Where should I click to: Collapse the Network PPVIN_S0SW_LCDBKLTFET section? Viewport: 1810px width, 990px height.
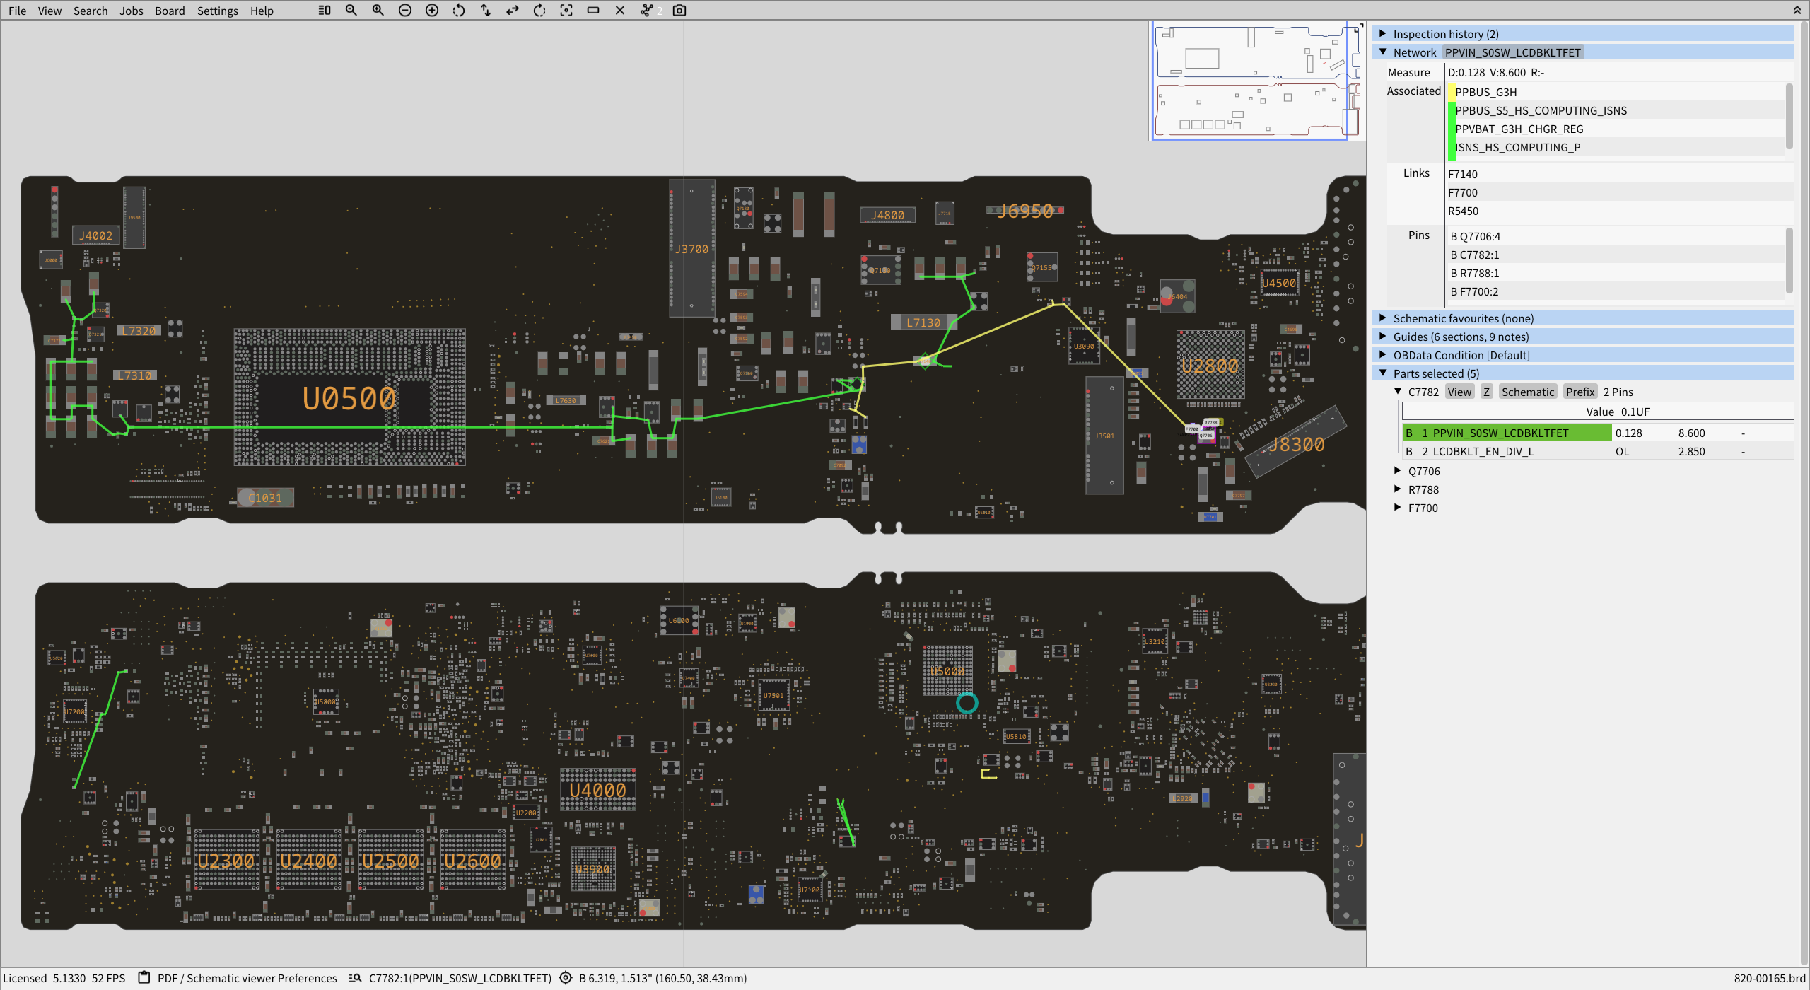[x=1384, y=52]
